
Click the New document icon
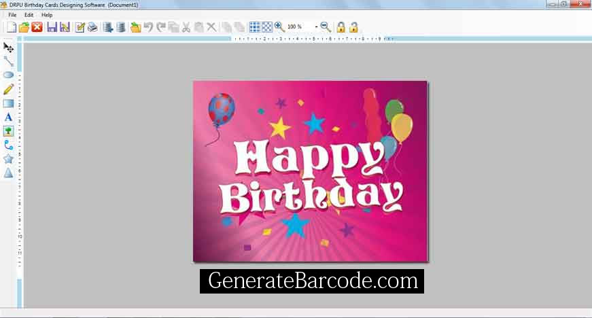pyautogui.click(x=11, y=27)
